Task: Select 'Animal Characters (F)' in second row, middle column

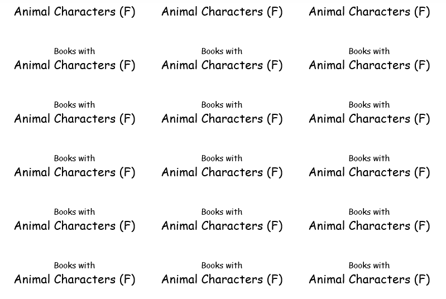Action: pos(222,65)
